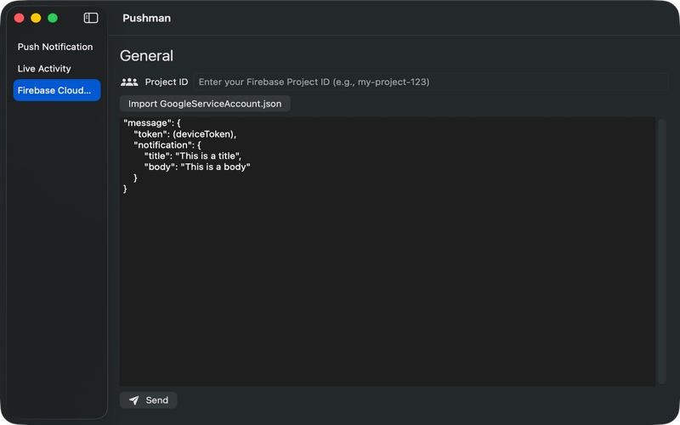Click the "notification": { line

(x=167, y=144)
